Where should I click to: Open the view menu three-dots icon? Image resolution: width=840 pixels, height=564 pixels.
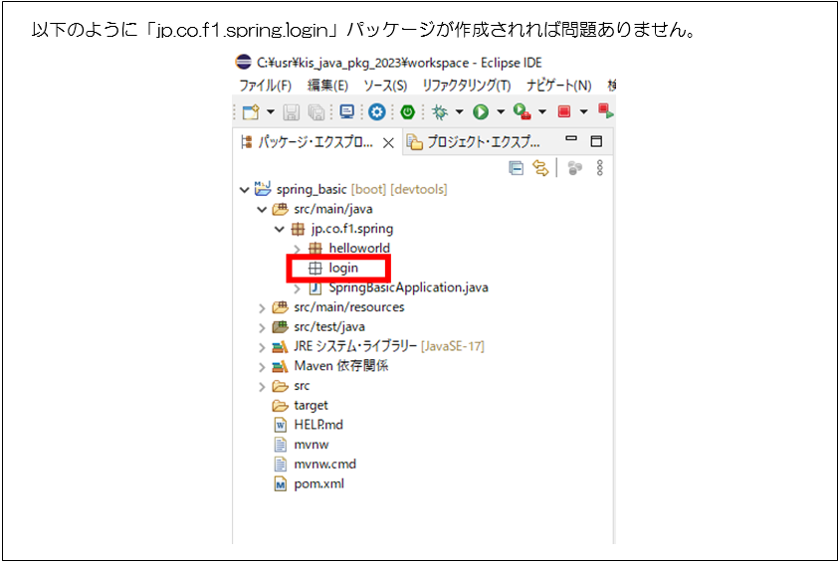click(x=599, y=168)
